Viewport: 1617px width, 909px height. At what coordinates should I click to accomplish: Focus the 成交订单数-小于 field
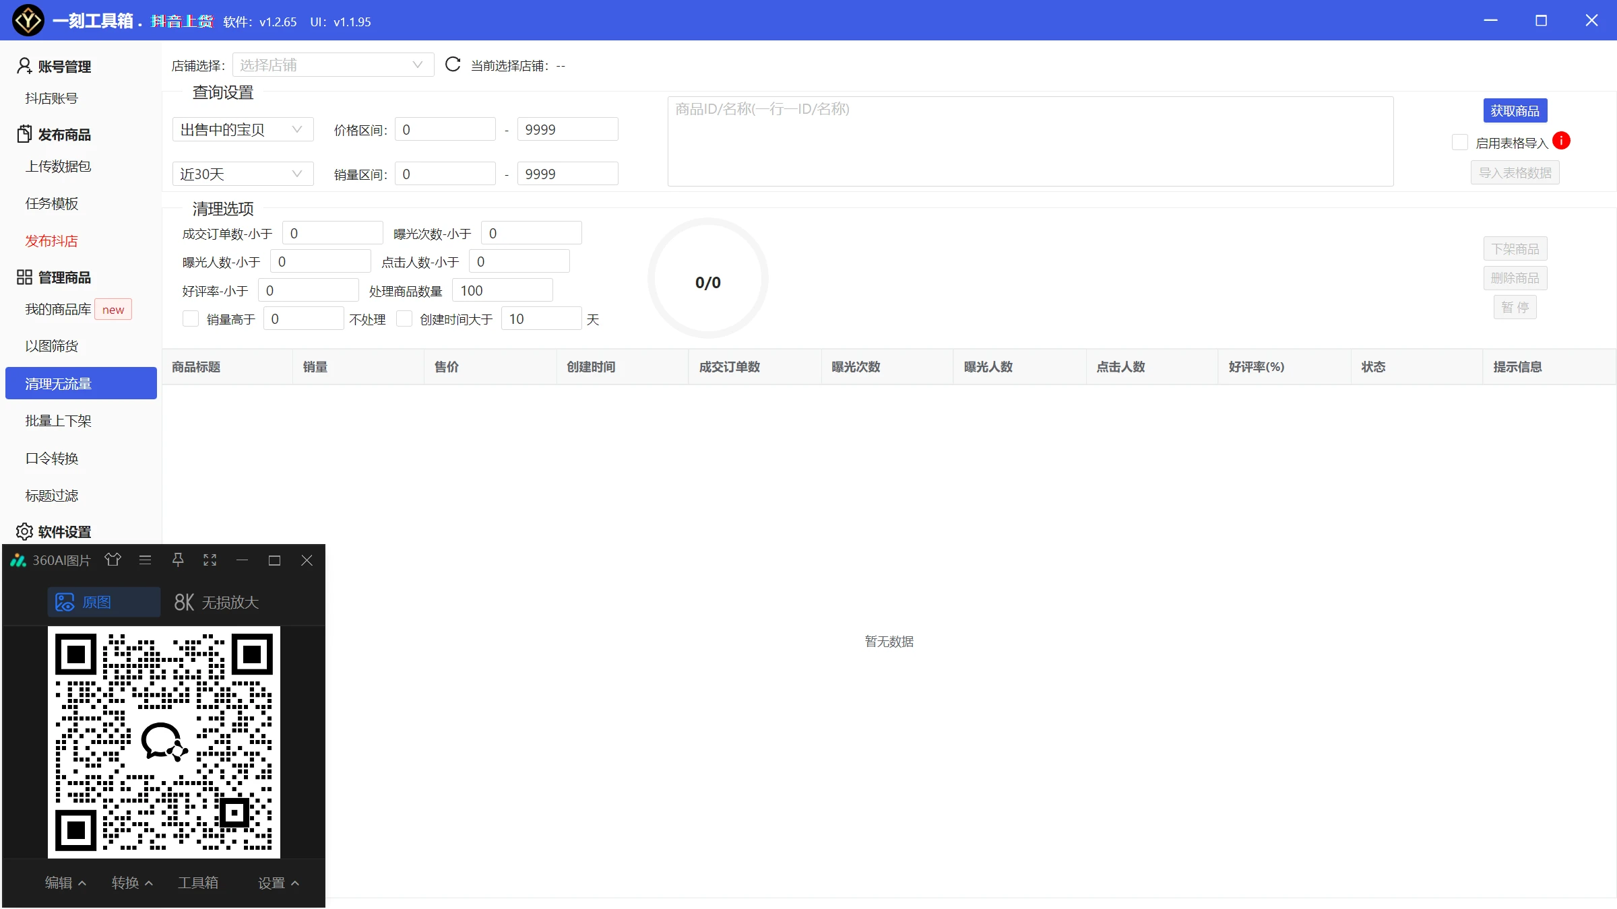point(332,233)
